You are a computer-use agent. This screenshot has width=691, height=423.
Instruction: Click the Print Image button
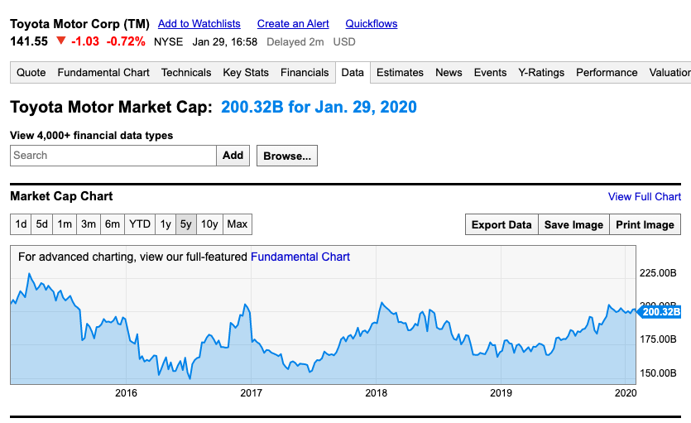[645, 225]
